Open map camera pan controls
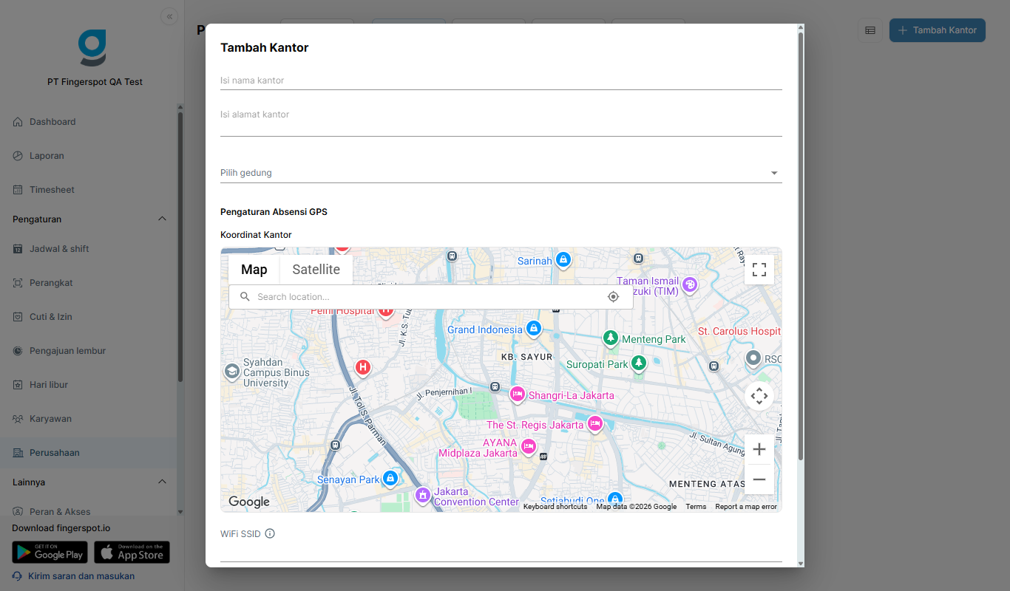 tap(759, 397)
